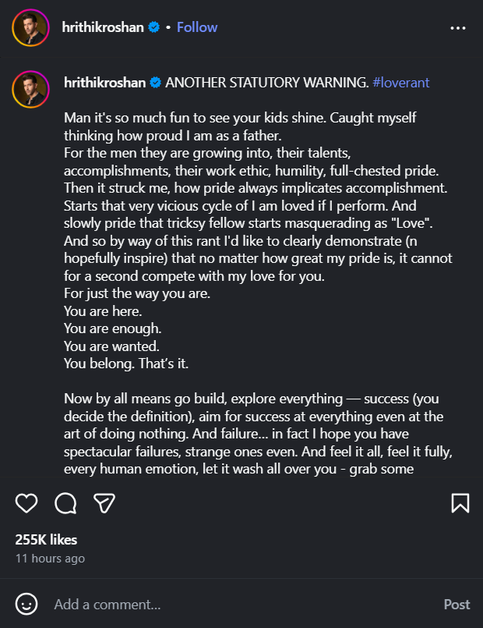Focus the 'Add a comment...' field

pos(234,604)
